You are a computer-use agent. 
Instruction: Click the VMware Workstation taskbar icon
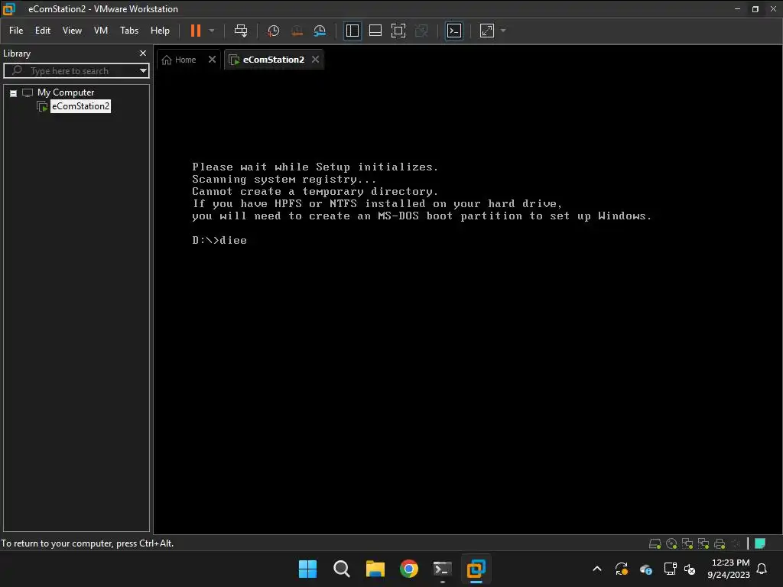click(x=476, y=569)
